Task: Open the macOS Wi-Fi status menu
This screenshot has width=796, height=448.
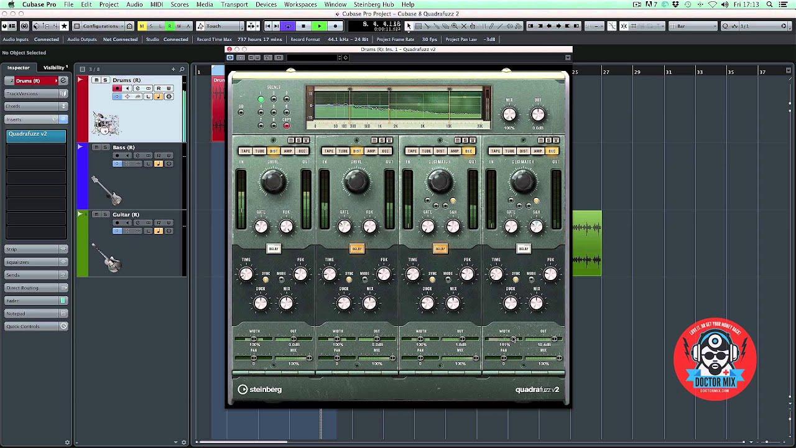Action: point(713,4)
